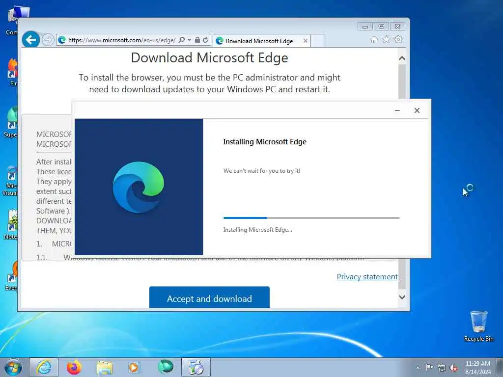Viewport: 503px width, 377px height.
Task: Launch Firefox from the taskbar
Action: pyautogui.click(x=74, y=367)
